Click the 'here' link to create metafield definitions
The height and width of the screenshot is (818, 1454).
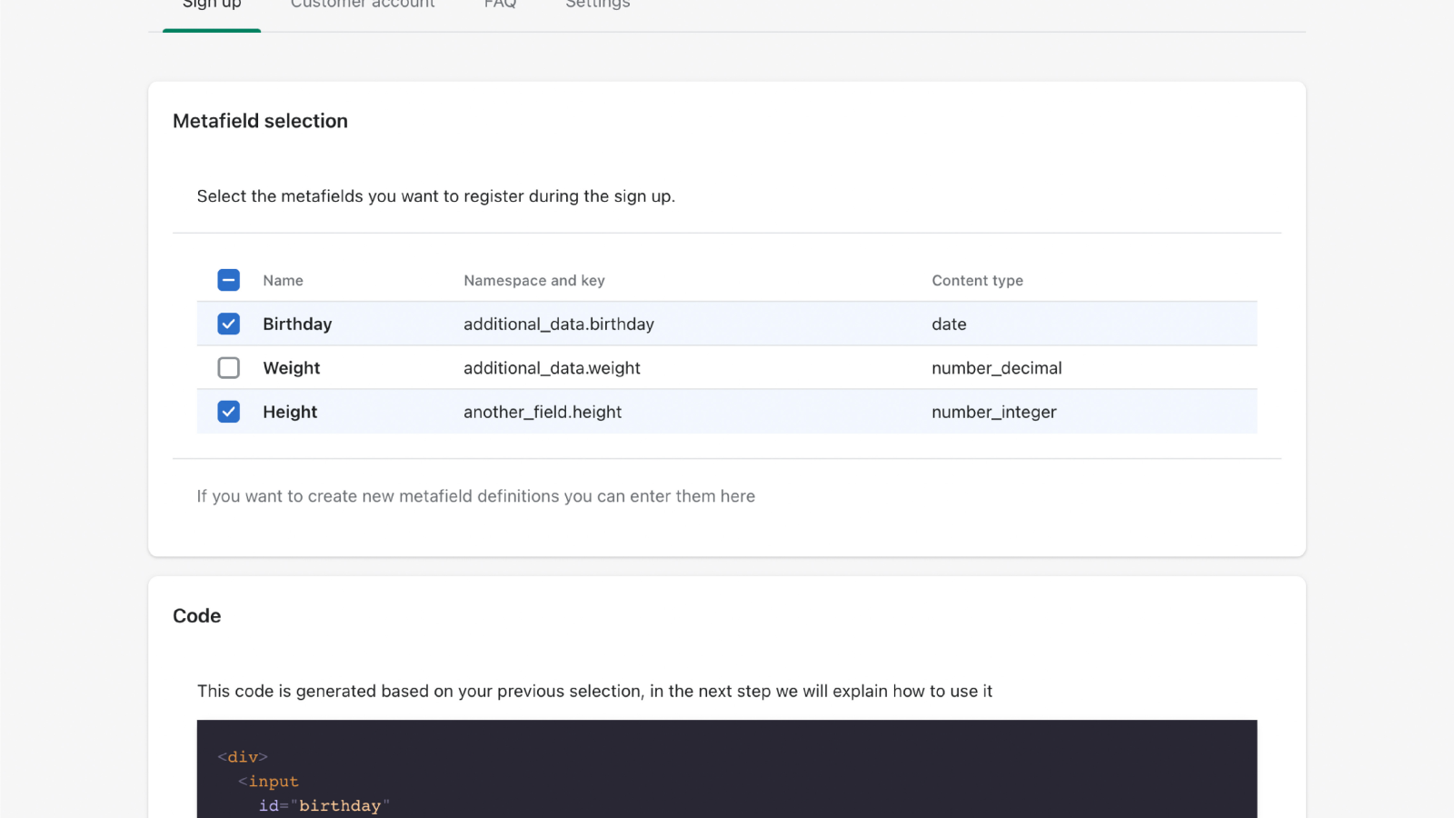(x=737, y=496)
